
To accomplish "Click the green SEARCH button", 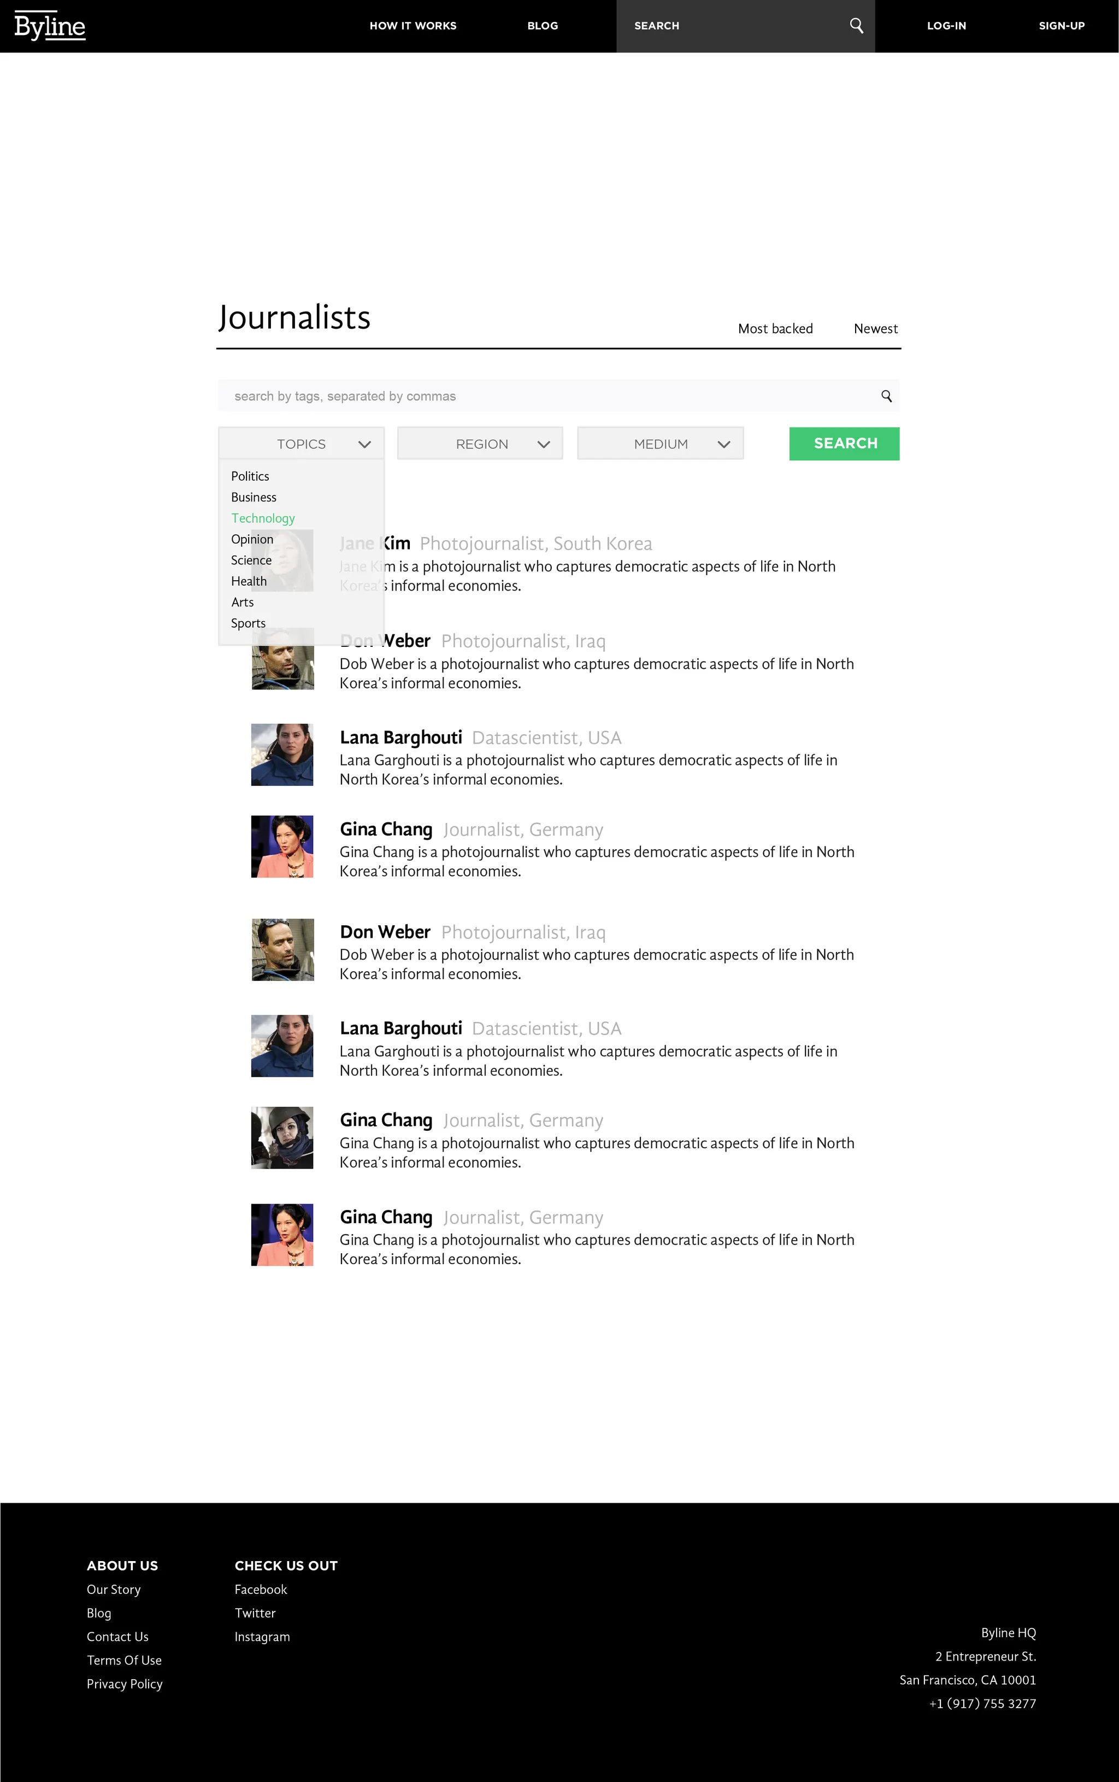I will coord(844,443).
